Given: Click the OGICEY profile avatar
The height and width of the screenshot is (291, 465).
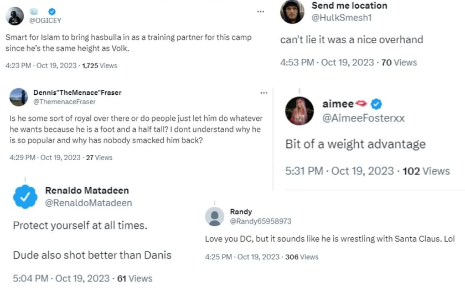Looking at the screenshot, I should 14,16.
